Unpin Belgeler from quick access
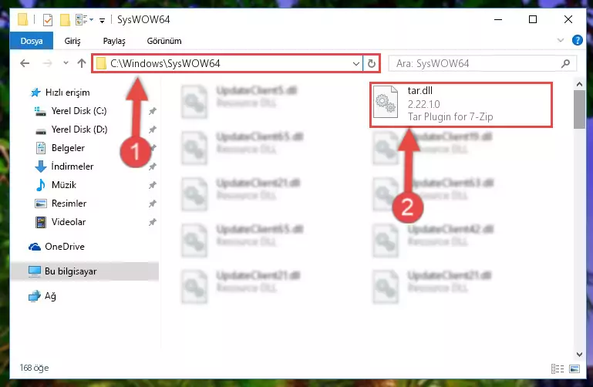 click(x=153, y=148)
